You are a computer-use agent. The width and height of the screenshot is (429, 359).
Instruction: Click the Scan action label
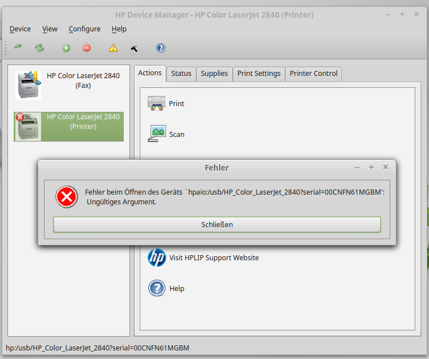tap(177, 135)
